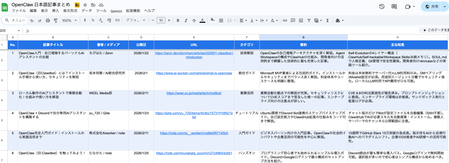Click the paint format roller icon
The width and height of the screenshot is (449, 163).
click(56, 20)
